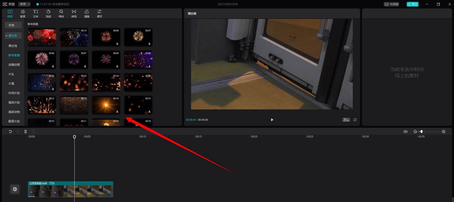Screen dimensions: 454x202
Task: Toggle fullscreen preview in the player
Action: click(x=355, y=120)
